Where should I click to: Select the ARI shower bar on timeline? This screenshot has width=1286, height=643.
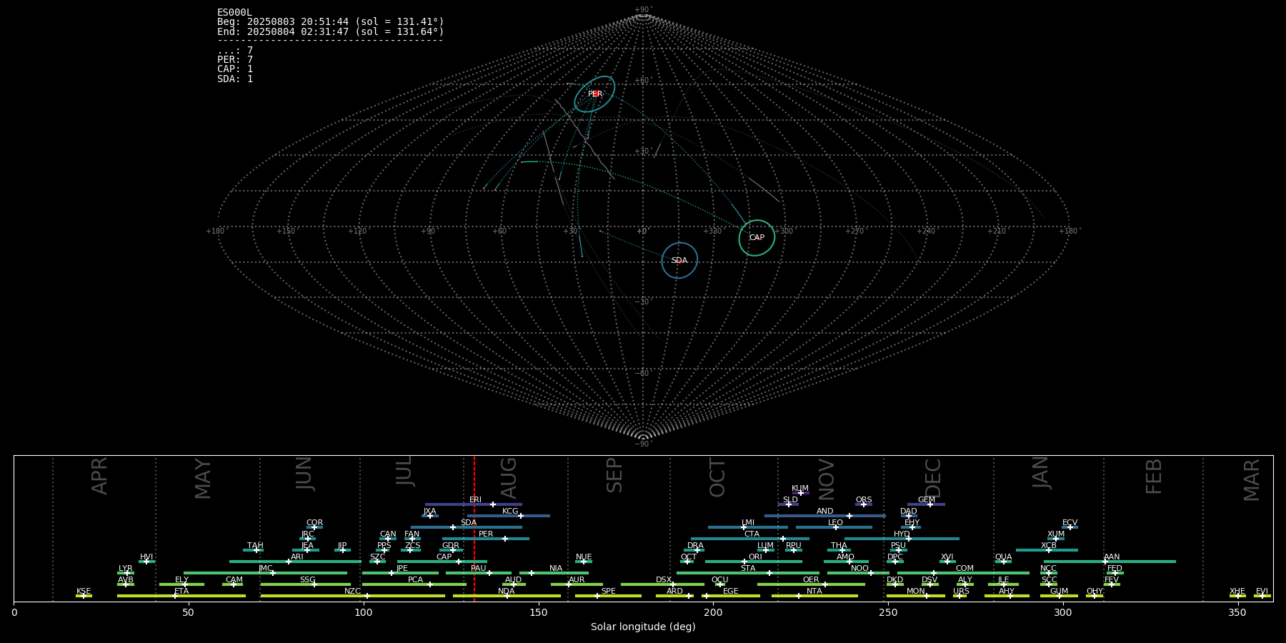[295, 562]
